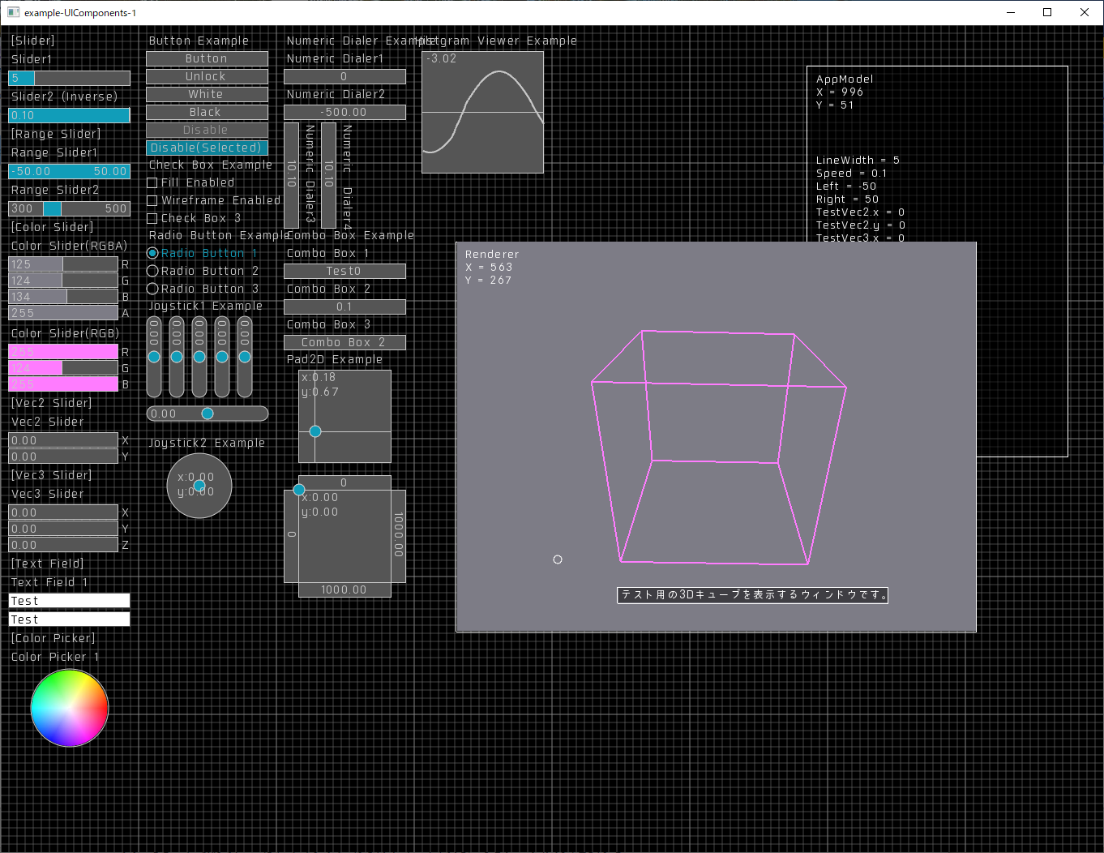
Task: Click the AppModel title text
Action: click(x=845, y=79)
